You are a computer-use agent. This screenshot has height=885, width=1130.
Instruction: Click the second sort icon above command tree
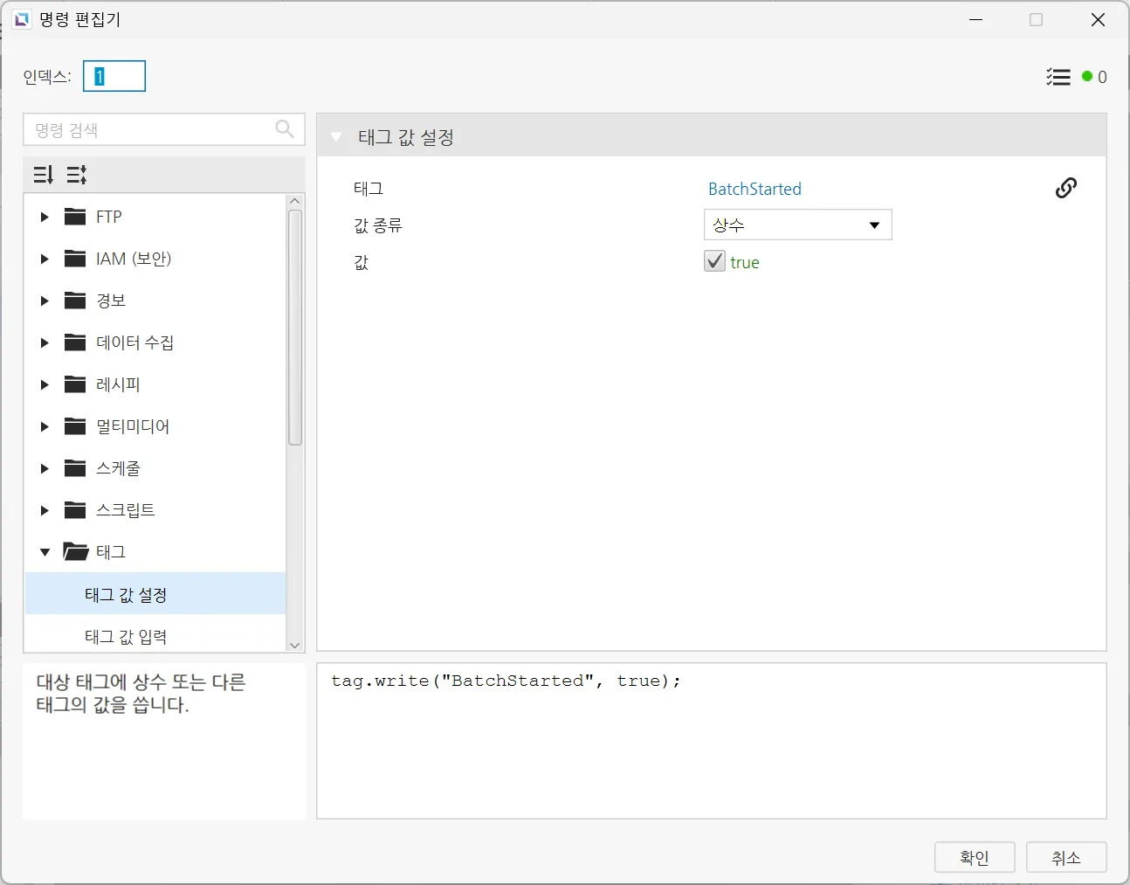coord(77,175)
